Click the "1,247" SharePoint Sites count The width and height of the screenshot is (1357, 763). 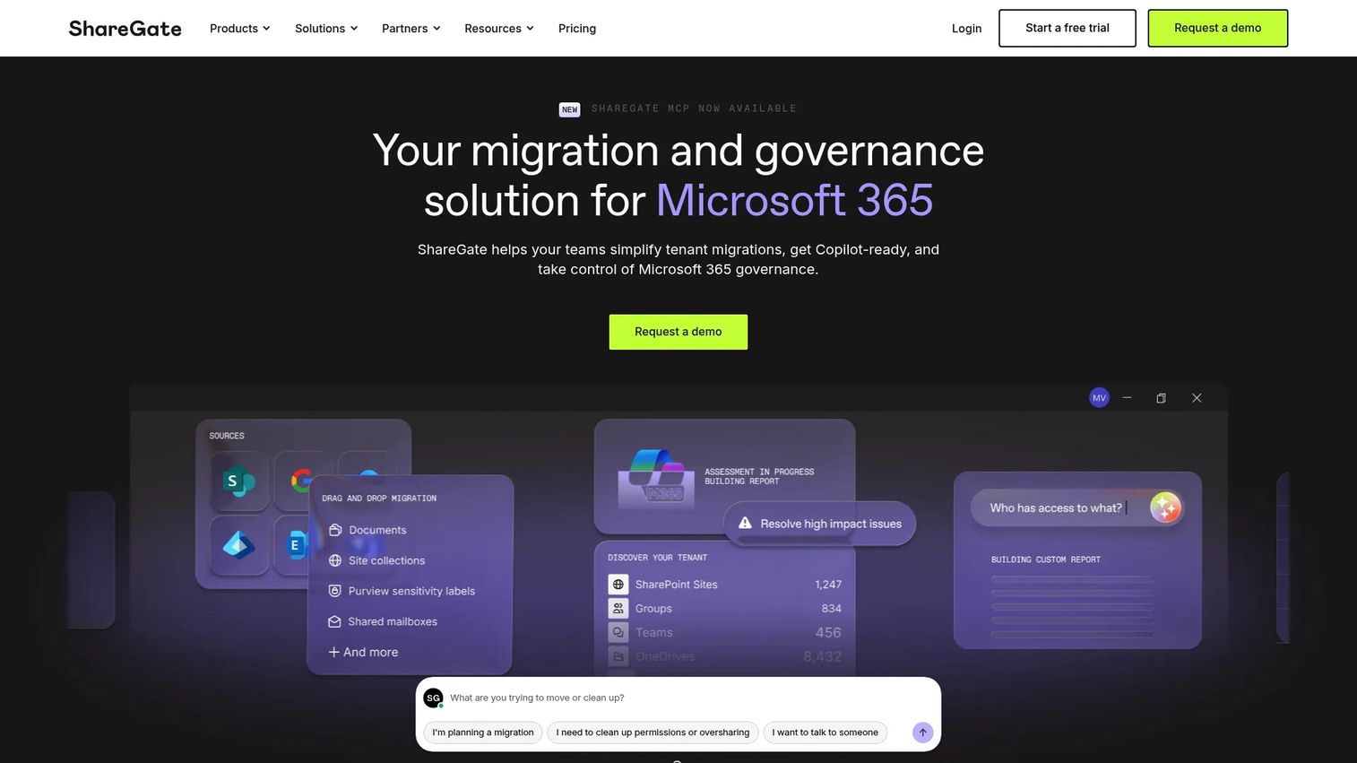(828, 585)
